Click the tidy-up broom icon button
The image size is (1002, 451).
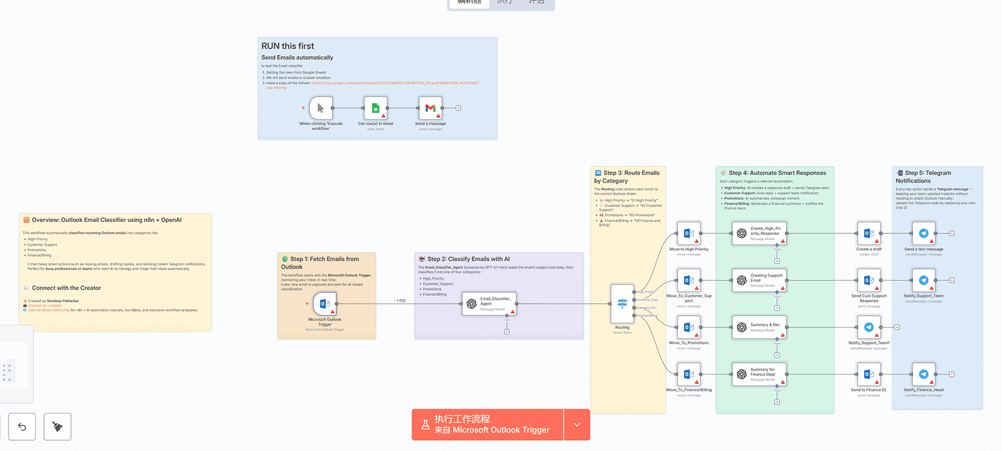(x=57, y=427)
